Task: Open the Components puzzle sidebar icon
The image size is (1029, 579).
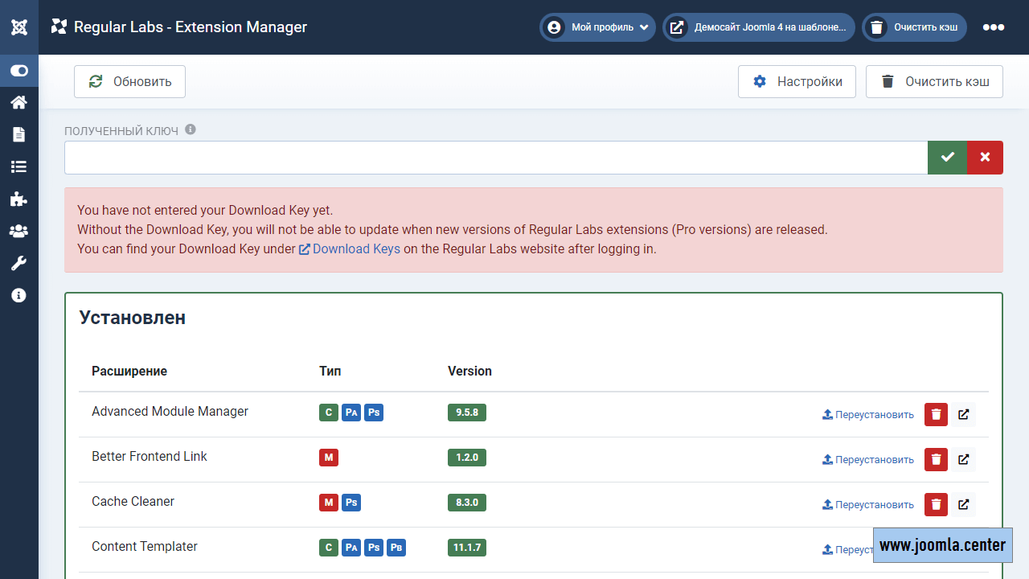Action: click(x=18, y=199)
